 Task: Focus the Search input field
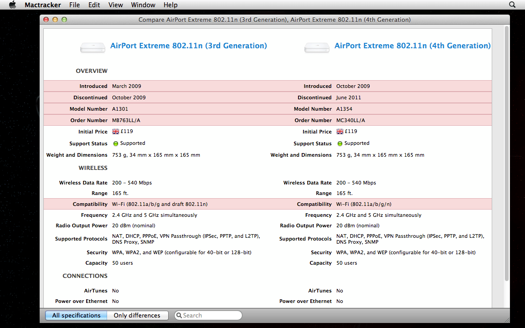pyautogui.click(x=208, y=315)
